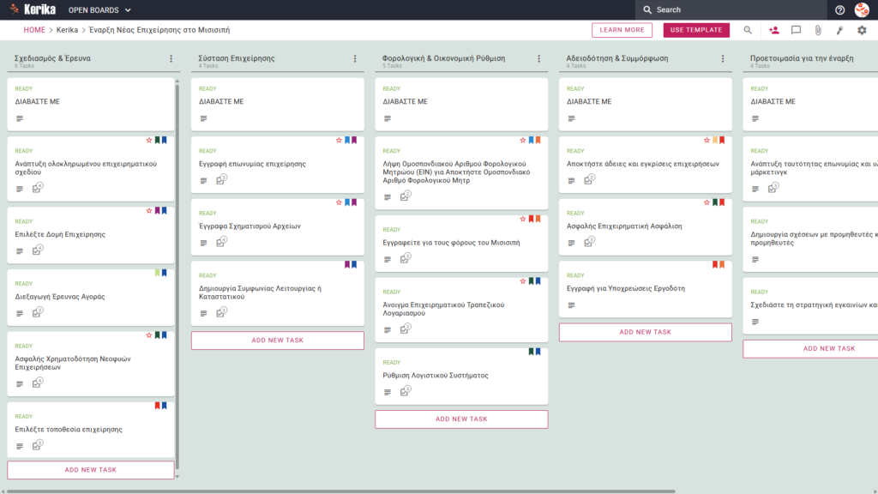Viewport: 878px width, 494px height.
Task: Open the Σχεδιασμός & Έρευνα column menu
Action: [171, 58]
